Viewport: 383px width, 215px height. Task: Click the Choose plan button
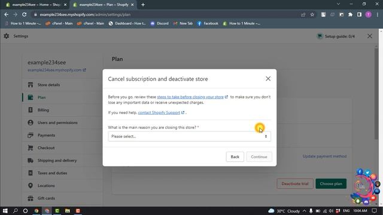[x=331, y=183]
